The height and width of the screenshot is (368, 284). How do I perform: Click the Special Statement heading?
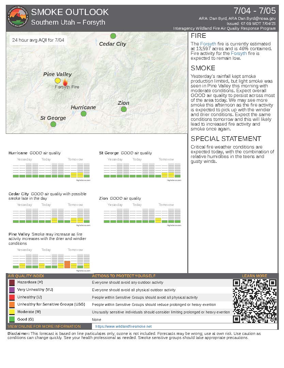tap(226, 139)
